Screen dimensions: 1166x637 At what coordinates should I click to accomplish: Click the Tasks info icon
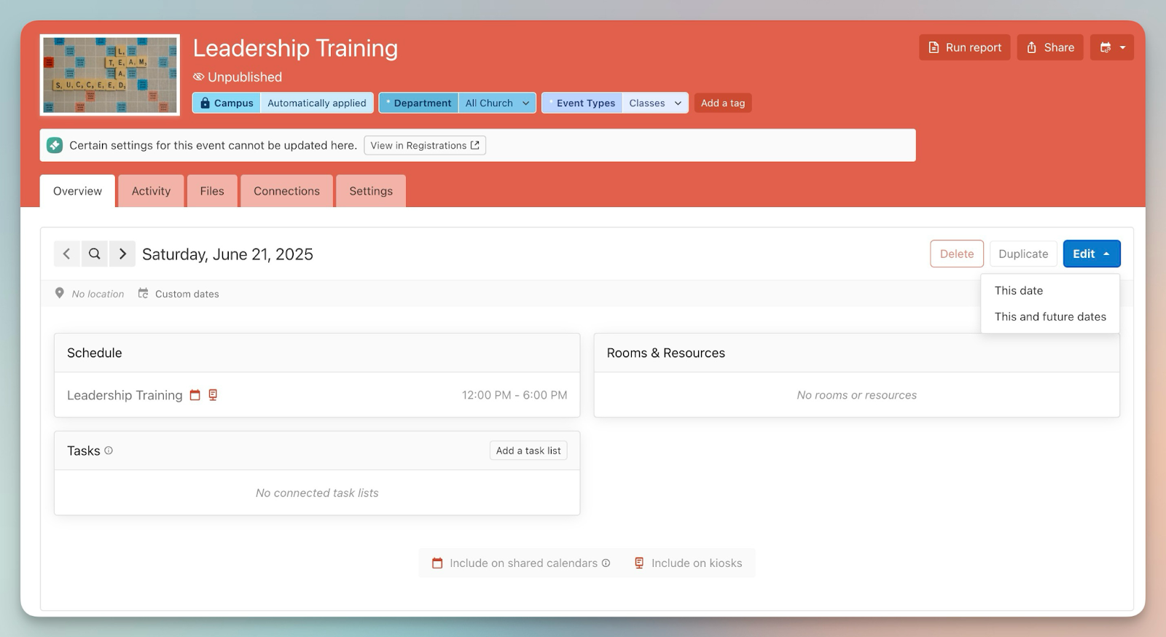pyautogui.click(x=109, y=450)
